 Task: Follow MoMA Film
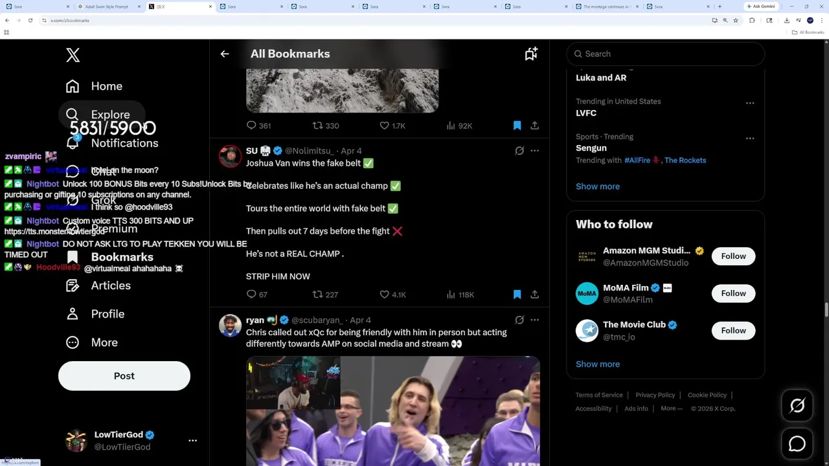point(733,293)
